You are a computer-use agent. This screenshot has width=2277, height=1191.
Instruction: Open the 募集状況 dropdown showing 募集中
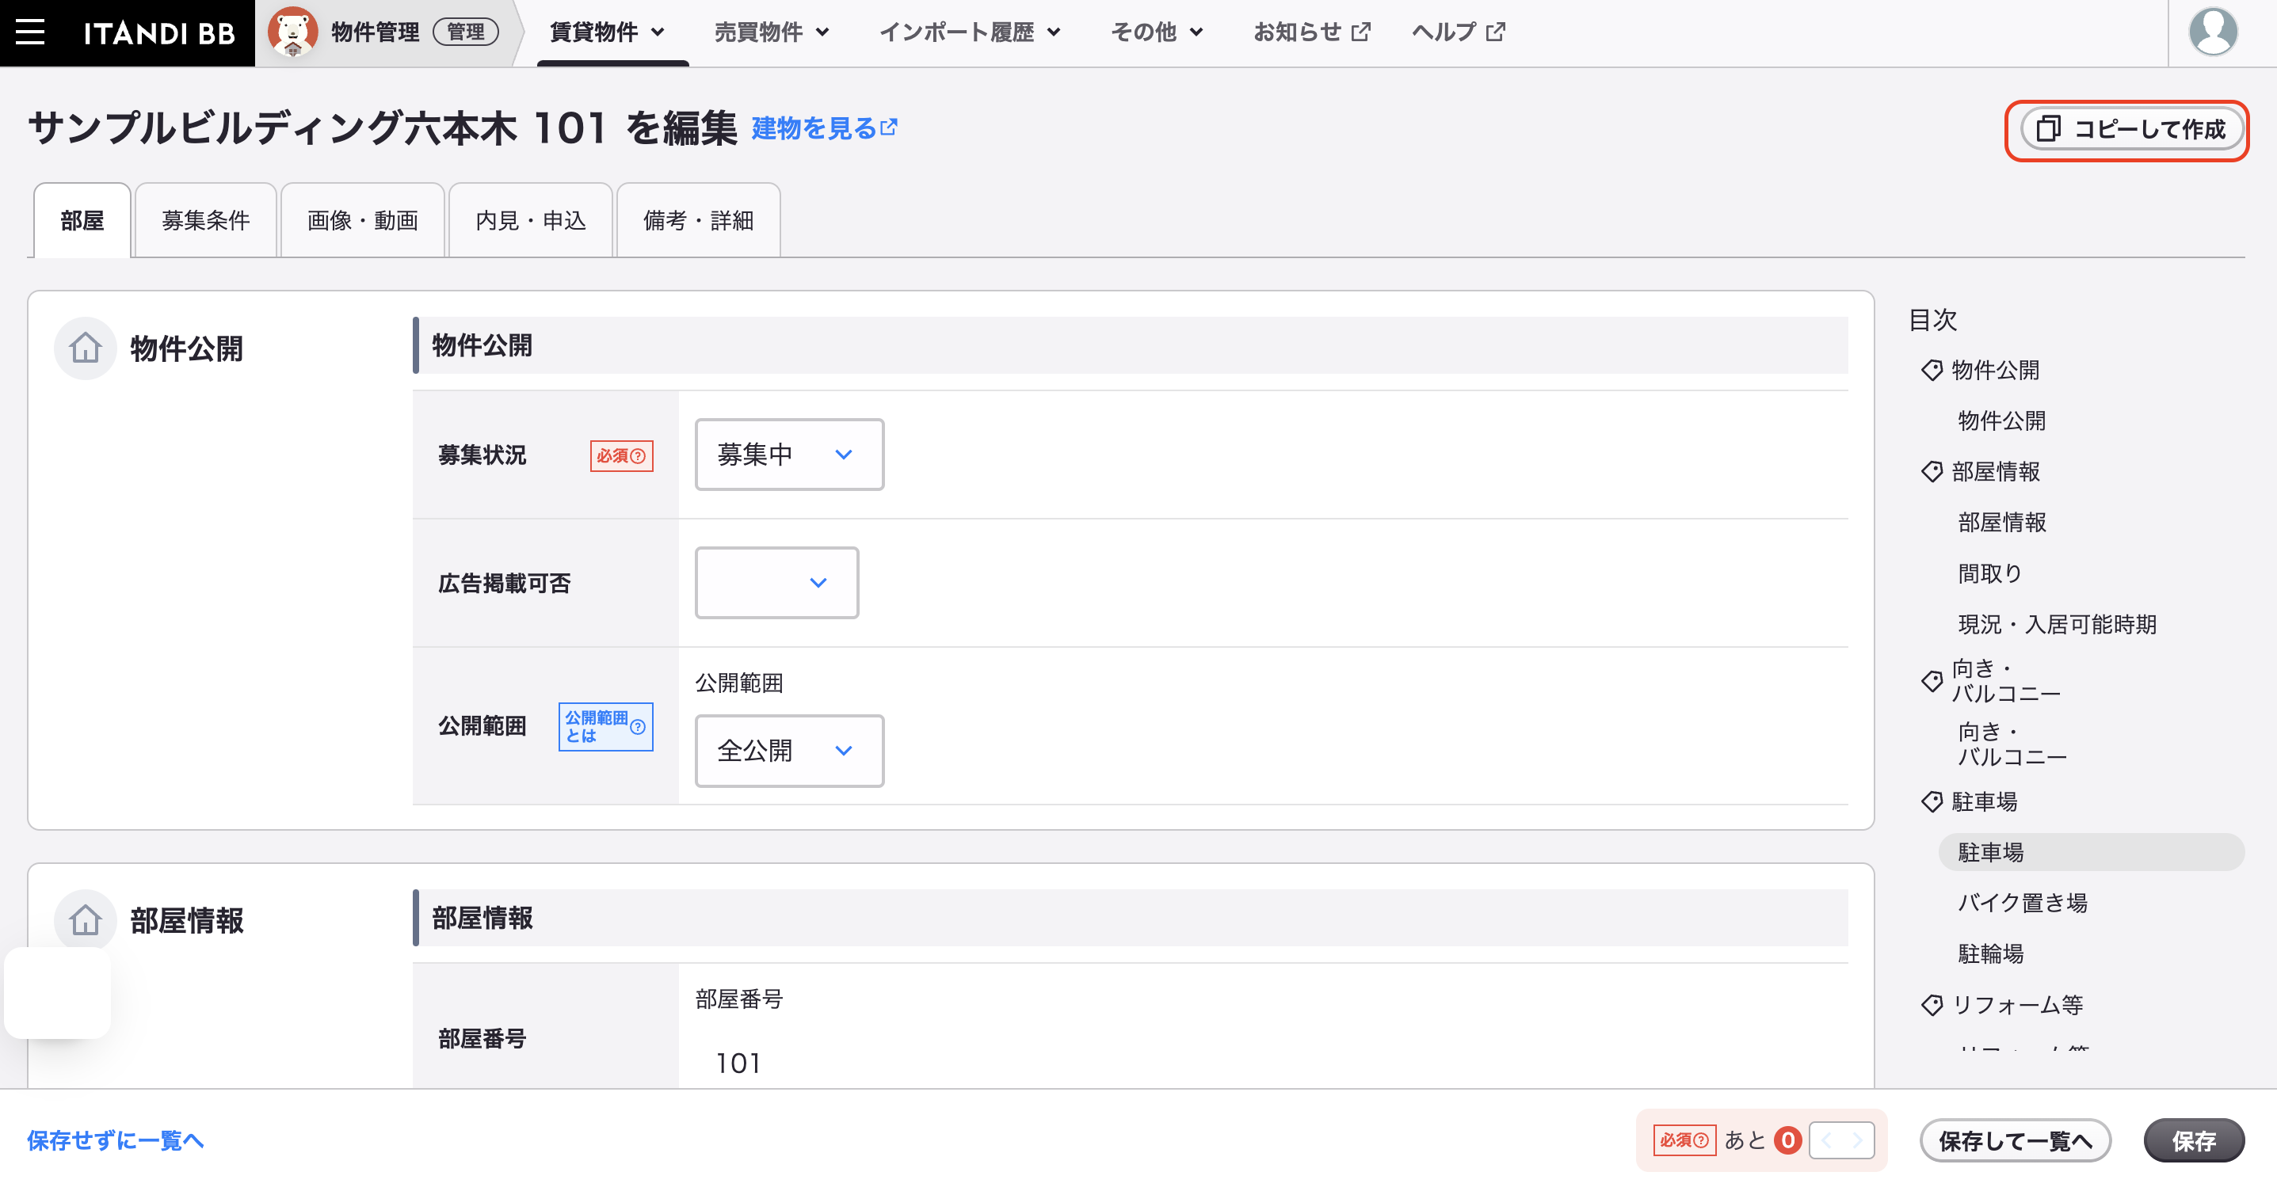coord(789,454)
